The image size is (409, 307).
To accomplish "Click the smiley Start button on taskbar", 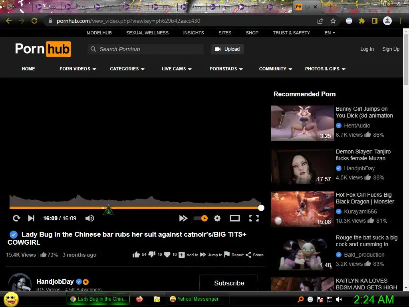I will [11, 299].
